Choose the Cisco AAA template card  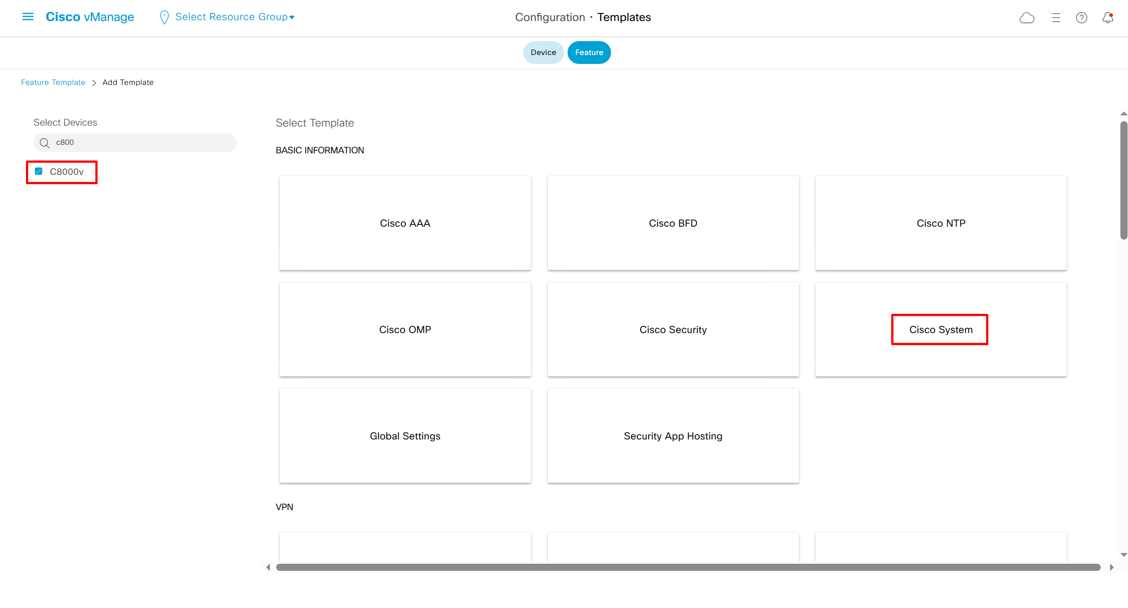pos(405,223)
